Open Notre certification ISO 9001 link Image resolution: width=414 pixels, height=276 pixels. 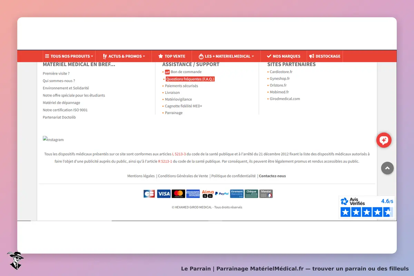tap(65, 110)
